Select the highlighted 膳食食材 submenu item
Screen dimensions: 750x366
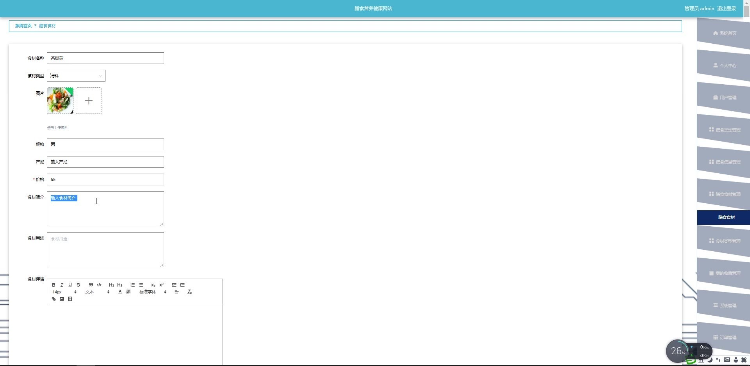pos(724,217)
